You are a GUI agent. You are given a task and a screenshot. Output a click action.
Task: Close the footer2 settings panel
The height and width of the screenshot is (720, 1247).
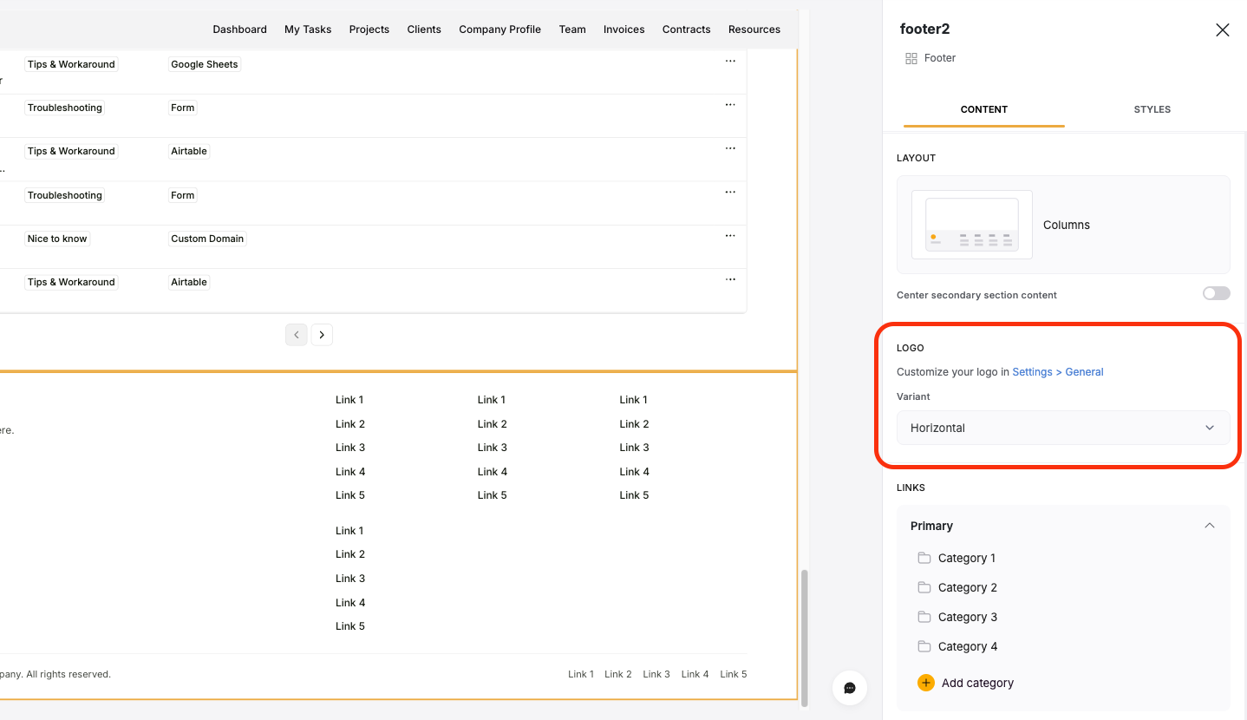1222,29
